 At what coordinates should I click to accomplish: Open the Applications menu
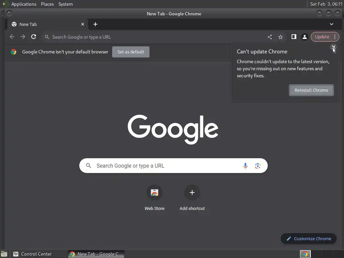(24, 4)
